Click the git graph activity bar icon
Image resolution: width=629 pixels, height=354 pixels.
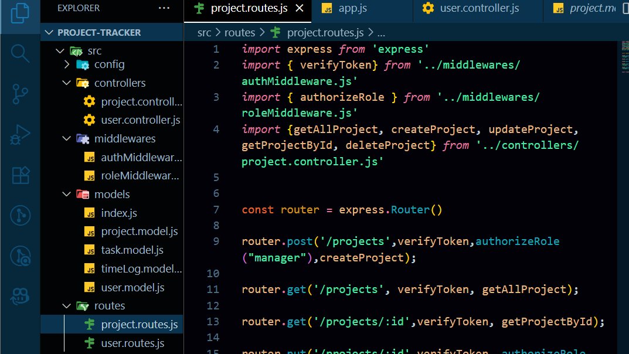[x=20, y=216]
